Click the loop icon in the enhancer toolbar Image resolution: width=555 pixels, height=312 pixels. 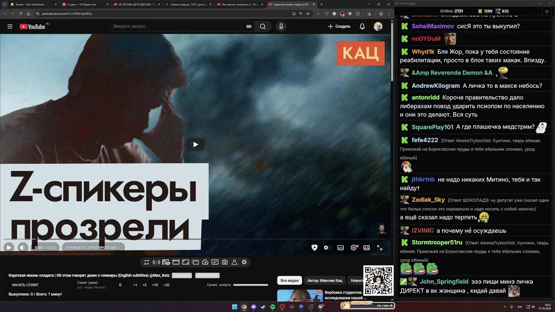point(147,262)
